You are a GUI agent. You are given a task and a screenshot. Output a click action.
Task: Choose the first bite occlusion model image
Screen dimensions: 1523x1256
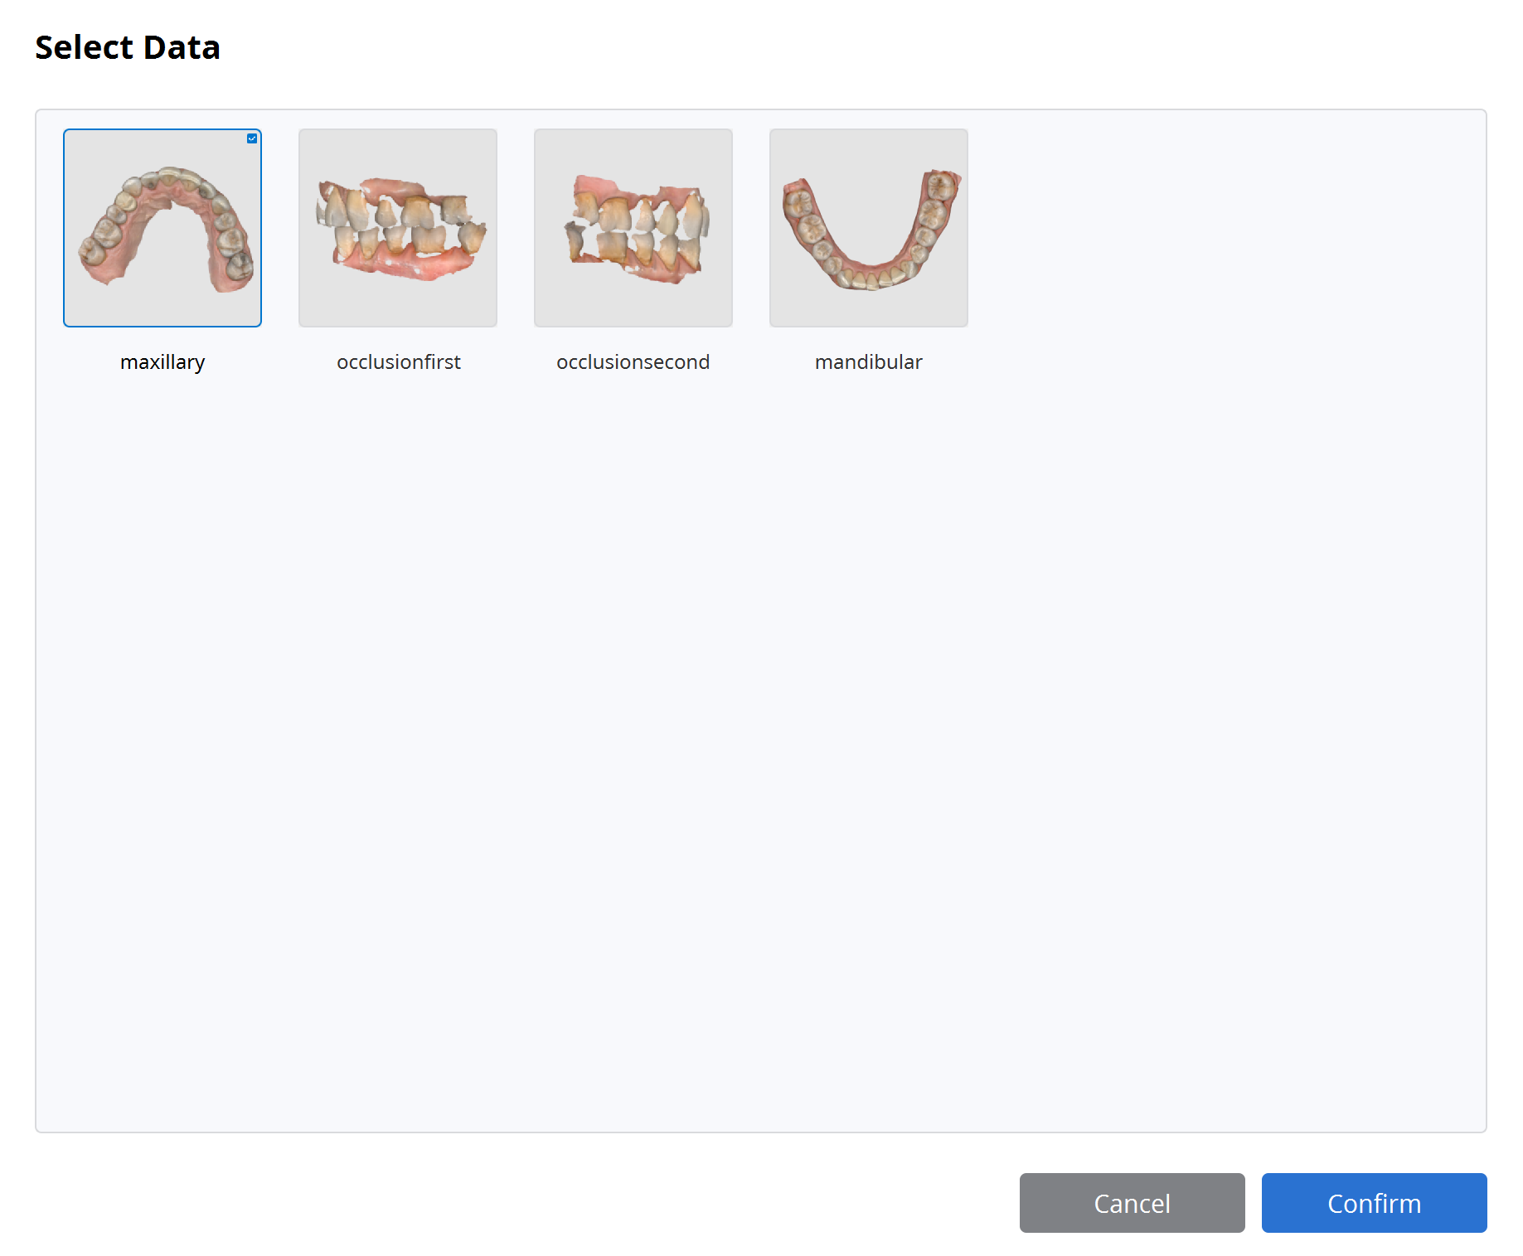coord(398,228)
